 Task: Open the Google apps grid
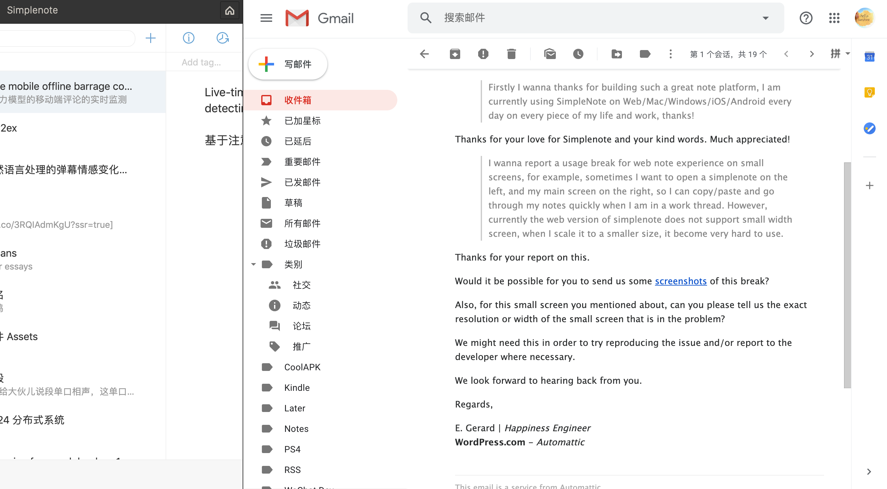[834, 18]
